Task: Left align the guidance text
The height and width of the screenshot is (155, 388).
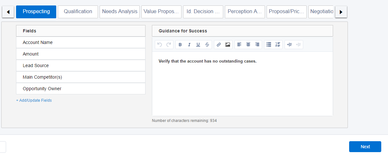Action: (239, 45)
